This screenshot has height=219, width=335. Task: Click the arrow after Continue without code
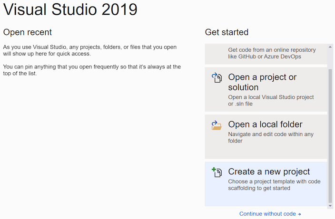(299, 214)
